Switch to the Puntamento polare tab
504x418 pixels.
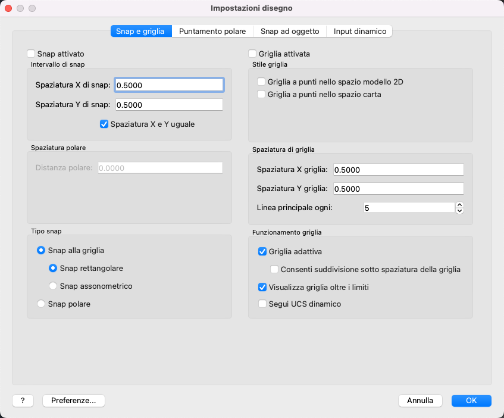212,31
